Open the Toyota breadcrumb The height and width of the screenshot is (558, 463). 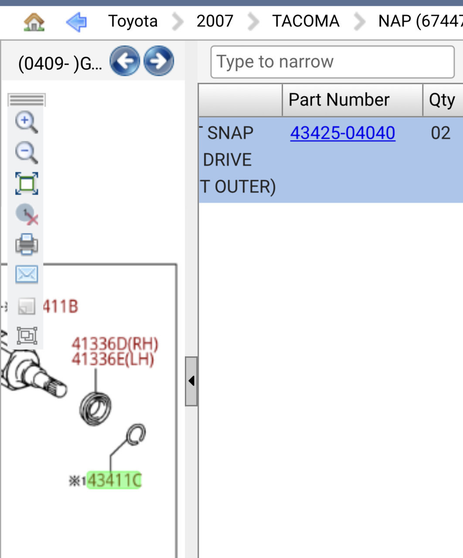133,21
